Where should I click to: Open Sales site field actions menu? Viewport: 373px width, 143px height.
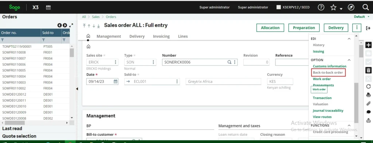pos(115,62)
